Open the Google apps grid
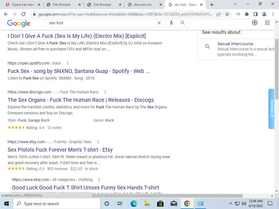 point(267,23)
